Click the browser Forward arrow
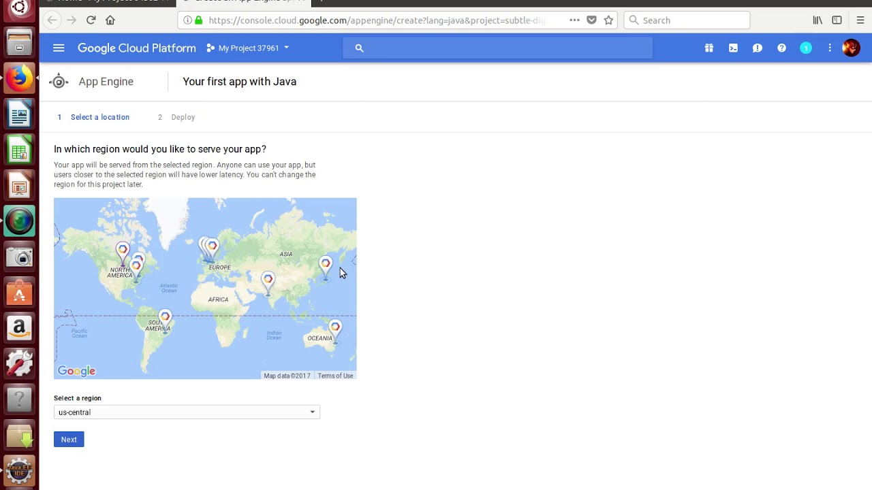This screenshot has width=872, height=490. coord(72,20)
